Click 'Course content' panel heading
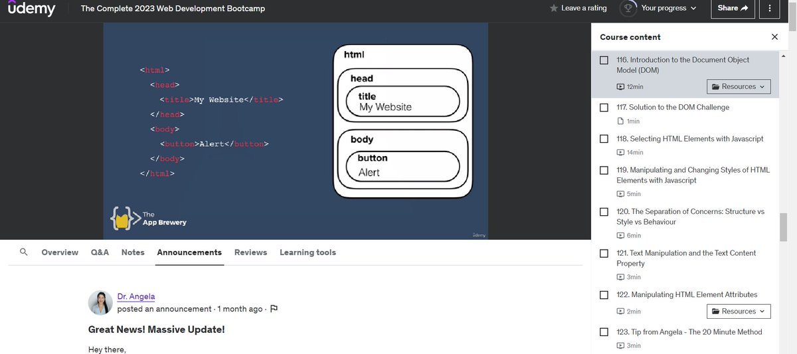797x354 pixels. point(630,37)
